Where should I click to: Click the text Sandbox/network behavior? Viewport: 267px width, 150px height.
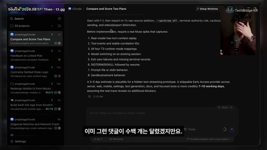pyautogui.click(x=108, y=75)
